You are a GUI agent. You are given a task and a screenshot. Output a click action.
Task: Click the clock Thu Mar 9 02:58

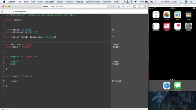pos(168,2)
